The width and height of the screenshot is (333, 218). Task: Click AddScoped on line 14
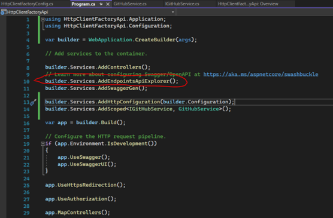pyautogui.click(x=112, y=109)
